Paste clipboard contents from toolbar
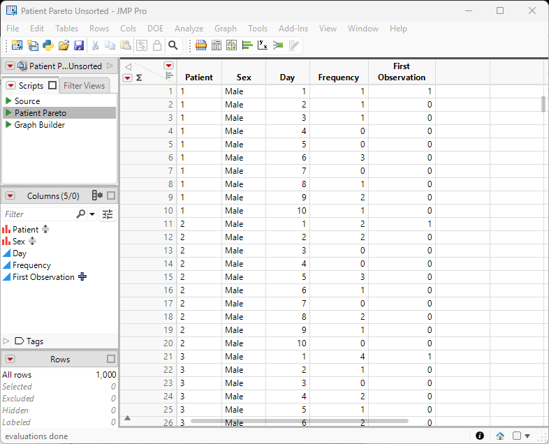 (x=126, y=45)
